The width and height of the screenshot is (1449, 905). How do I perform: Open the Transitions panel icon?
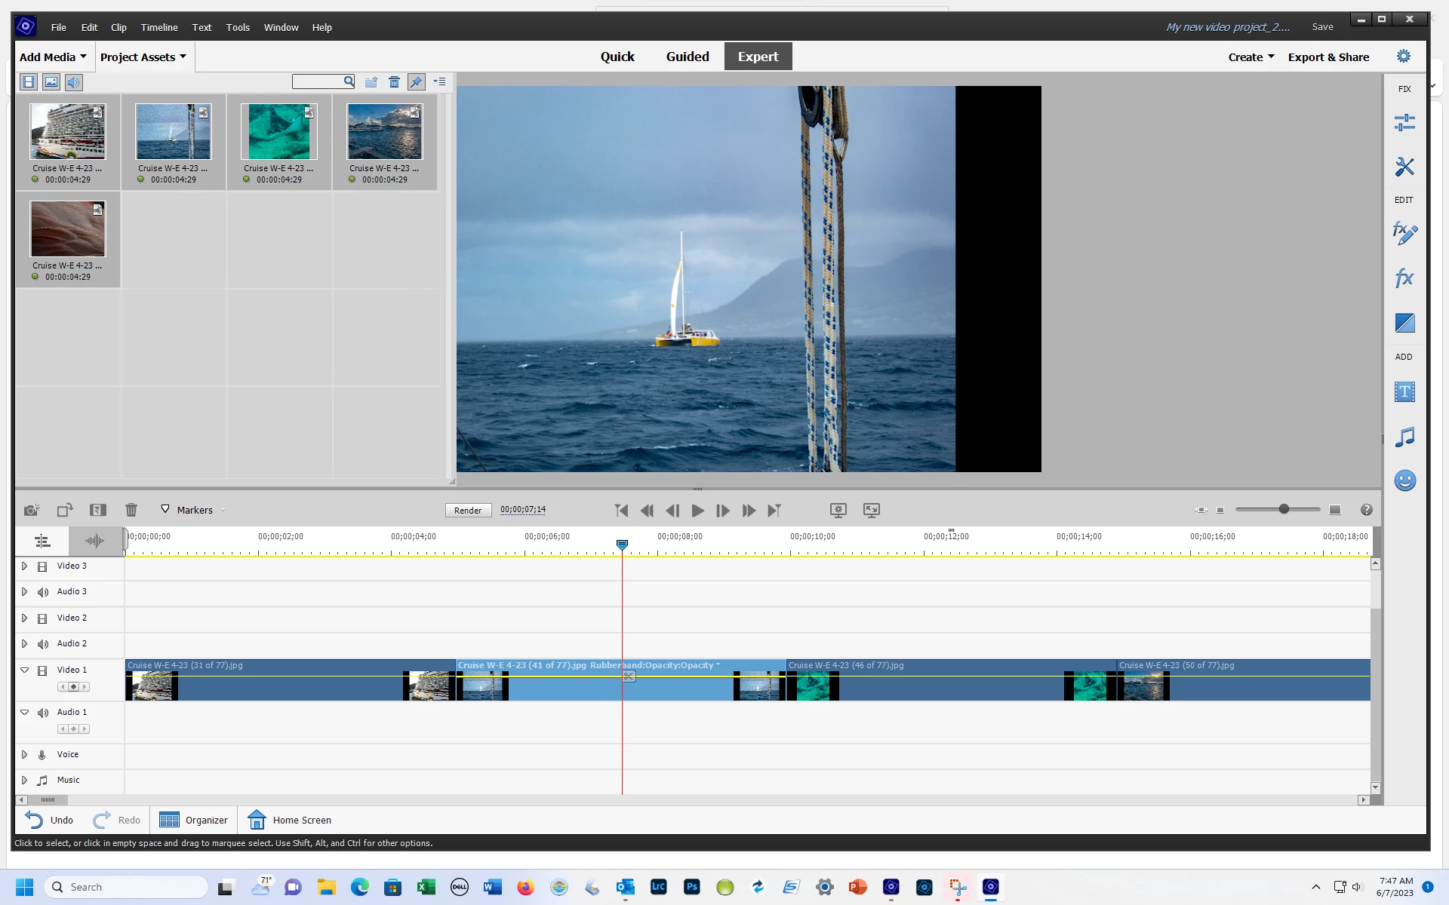(x=1404, y=323)
